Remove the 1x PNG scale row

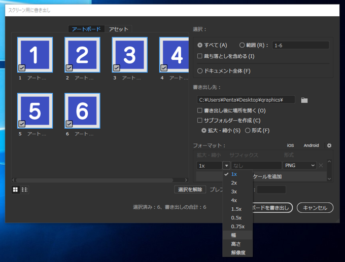[x=321, y=166]
